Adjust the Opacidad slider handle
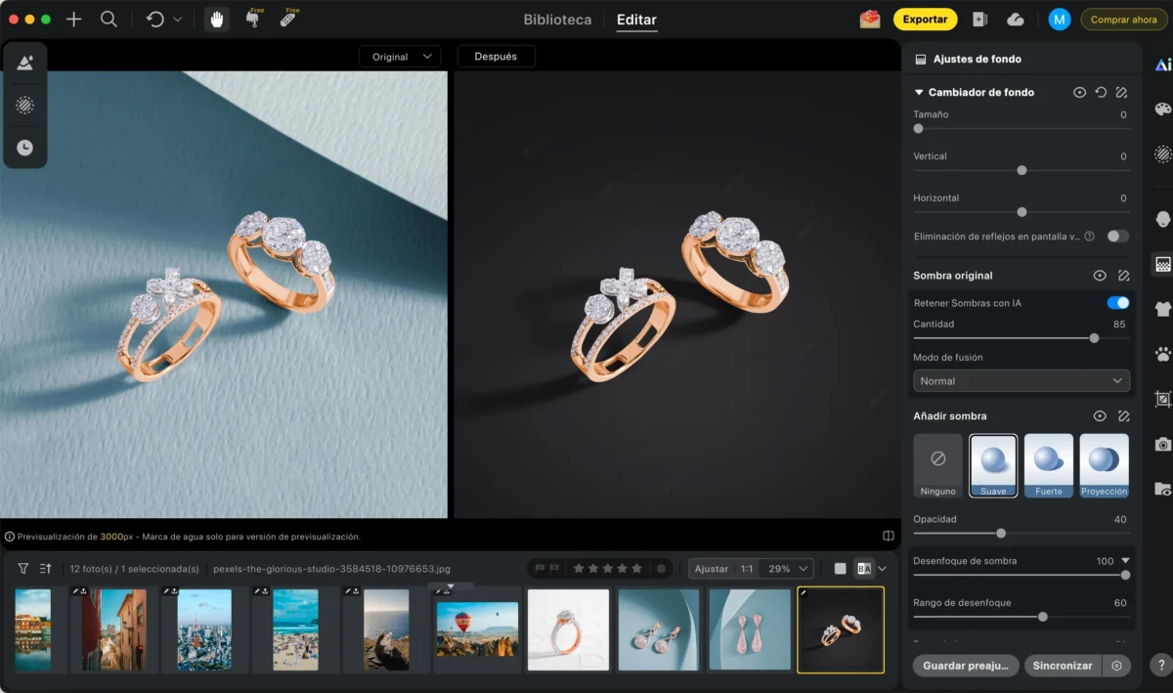The image size is (1173, 693). coord(1001,534)
